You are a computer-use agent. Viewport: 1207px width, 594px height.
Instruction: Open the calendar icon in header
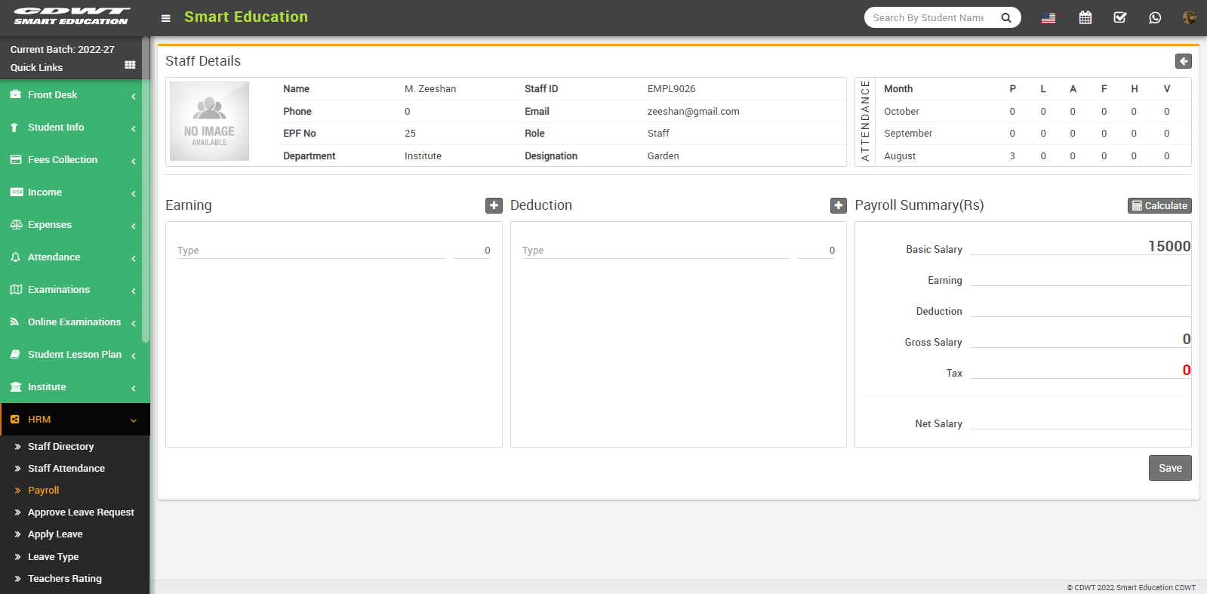coord(1085,17)
